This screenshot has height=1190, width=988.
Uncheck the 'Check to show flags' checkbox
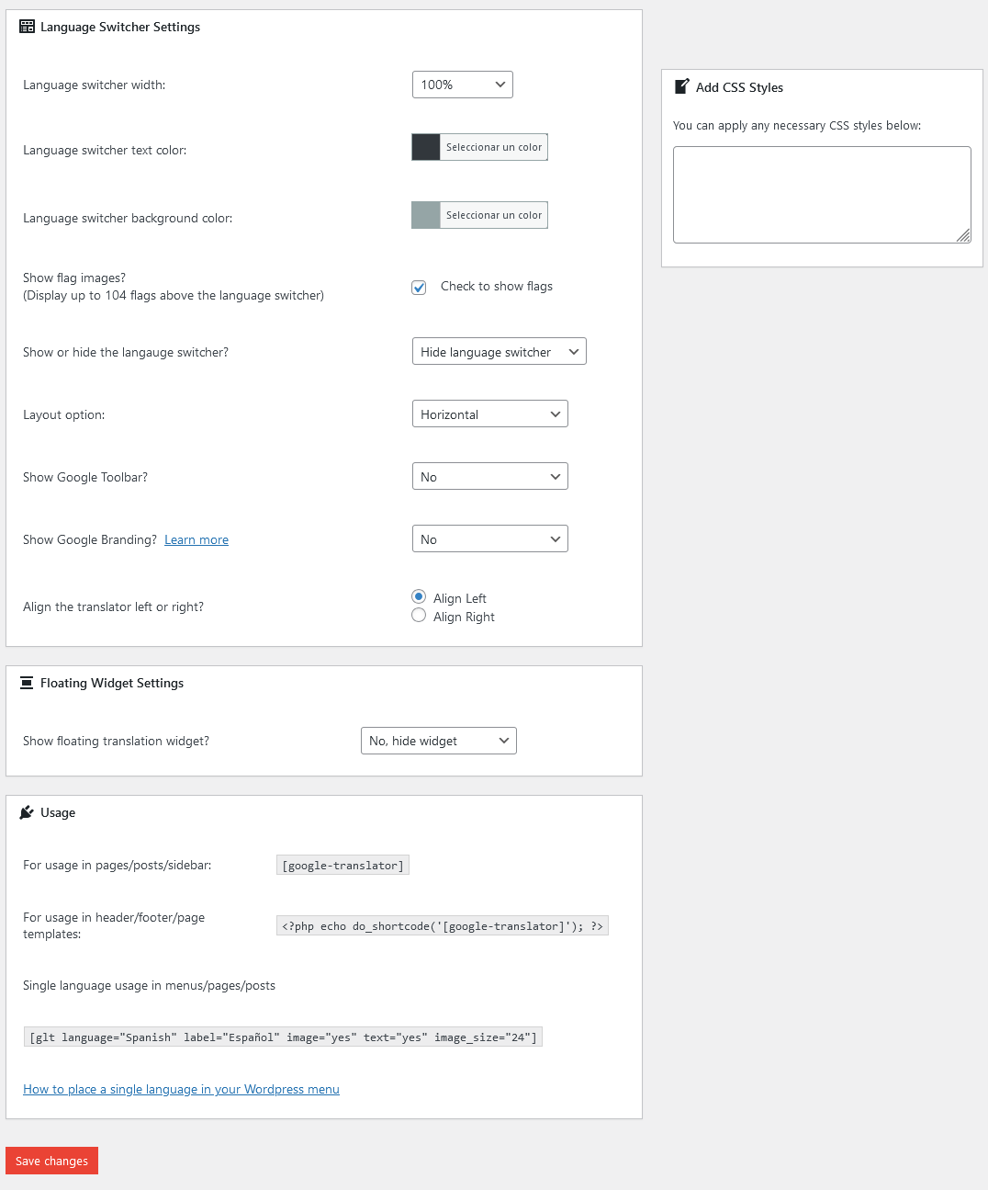[x=419, y=287]
